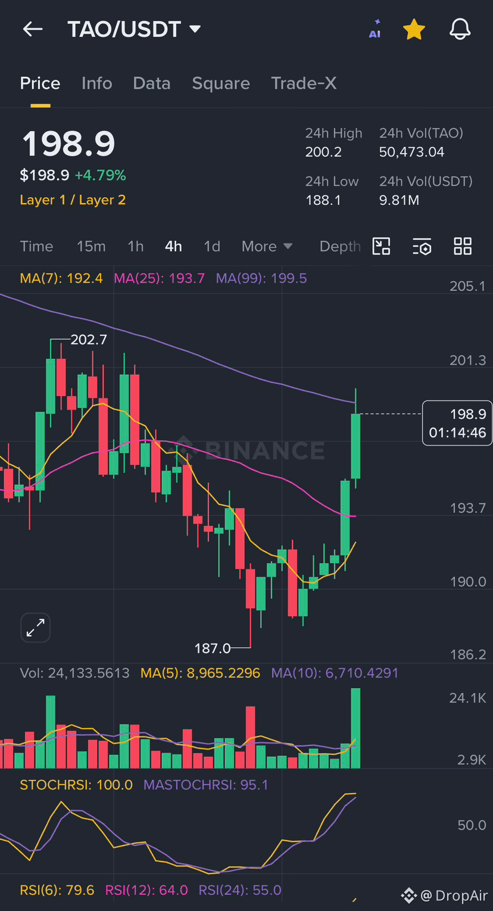Select the 1d timeframe
The height and width of the screenshot is (911, 493).
(212, 246)
